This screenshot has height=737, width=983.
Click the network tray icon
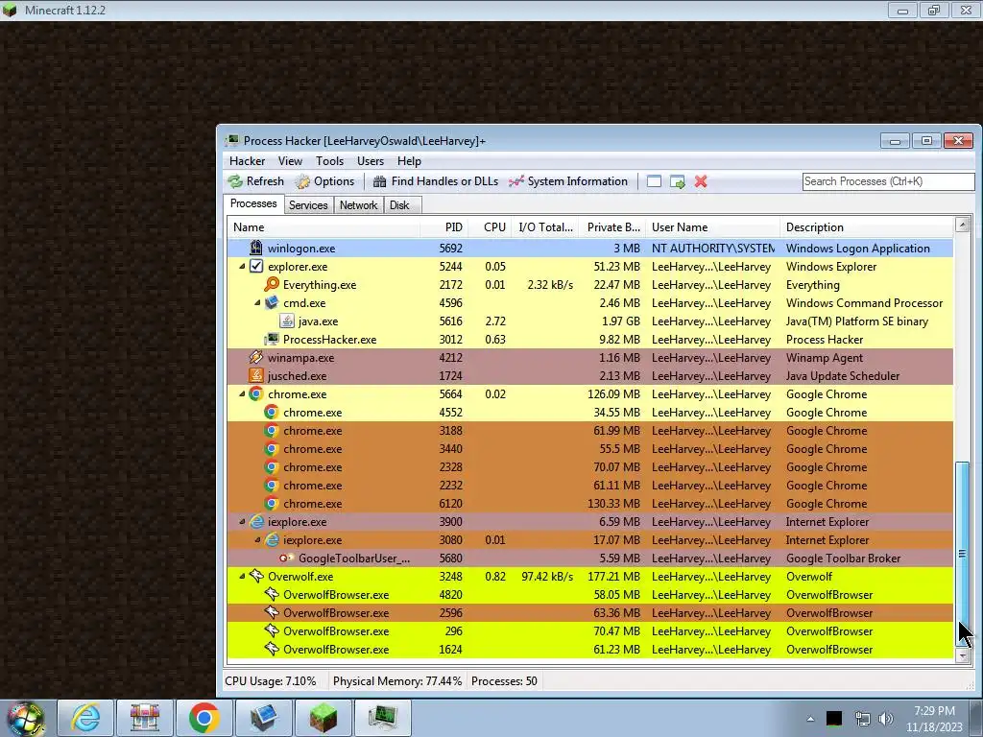(862, 719)
